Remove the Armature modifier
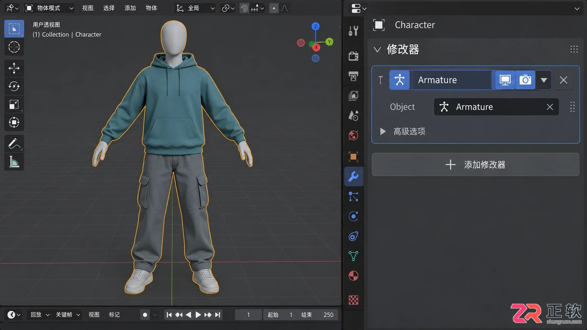587x330 pixels. (x=563, y=80)
